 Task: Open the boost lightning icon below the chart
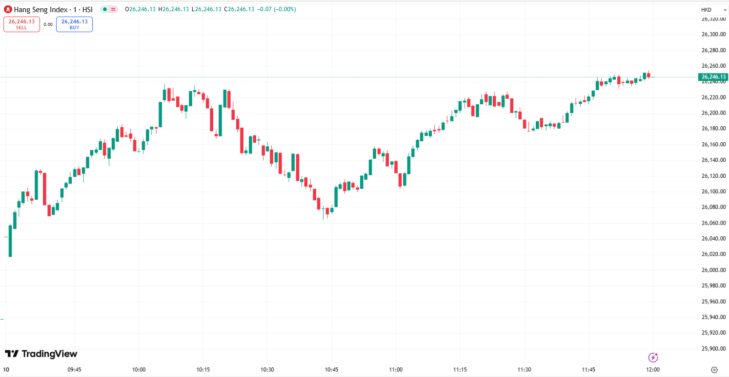point(653,358)
